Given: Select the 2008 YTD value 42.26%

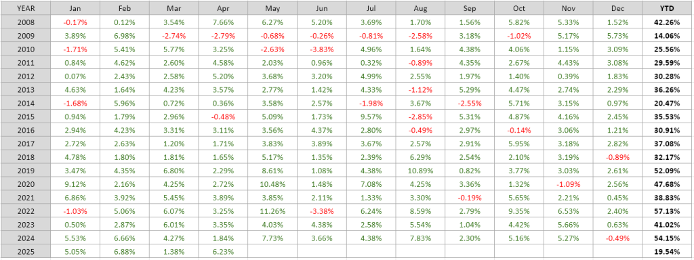Looking at the screenshot, I should (666, 21).
